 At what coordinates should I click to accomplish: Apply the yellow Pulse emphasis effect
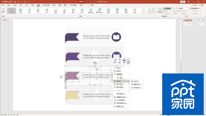pos(135,11)
